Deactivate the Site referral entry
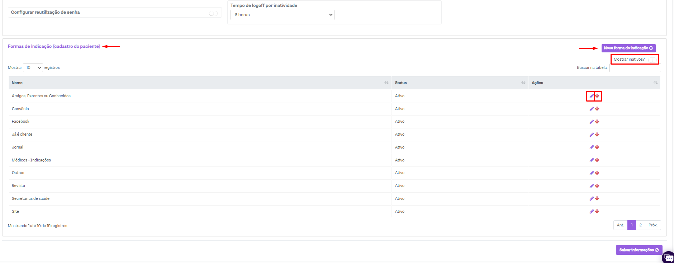This screenshot has width=674, height=263. point(597,212)
